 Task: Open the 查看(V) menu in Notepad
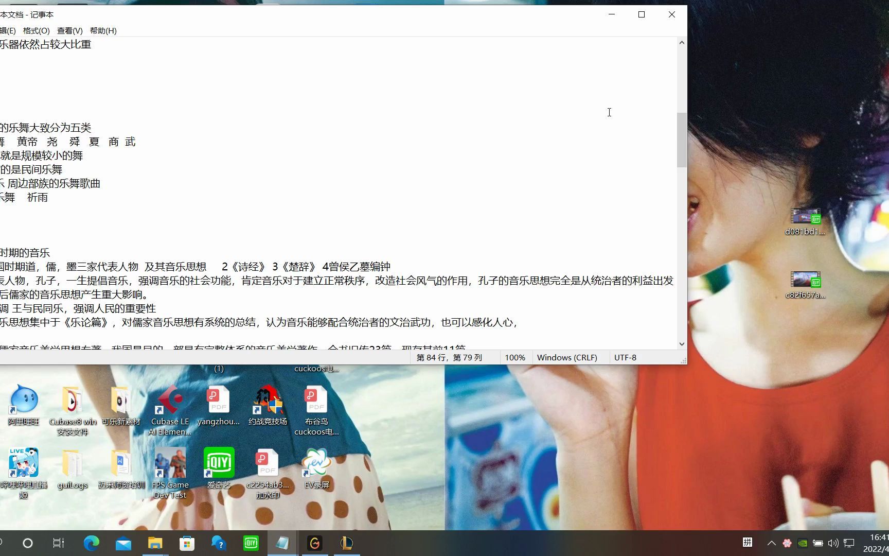click(69, 30)
